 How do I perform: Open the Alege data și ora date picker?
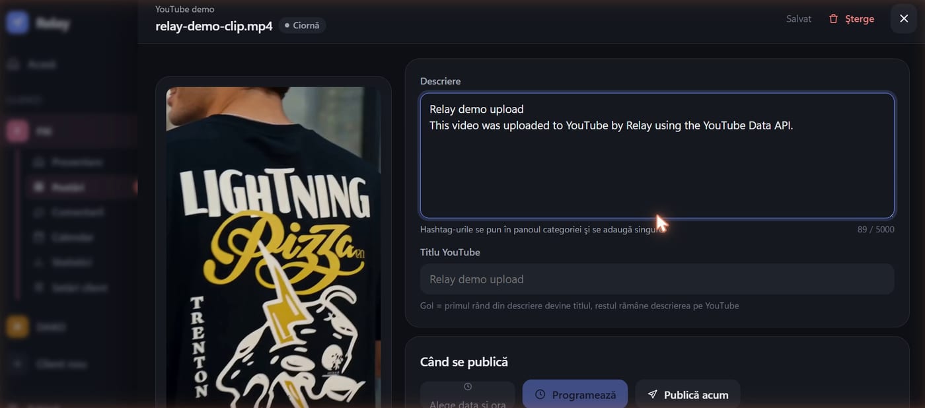click(468, 394)
